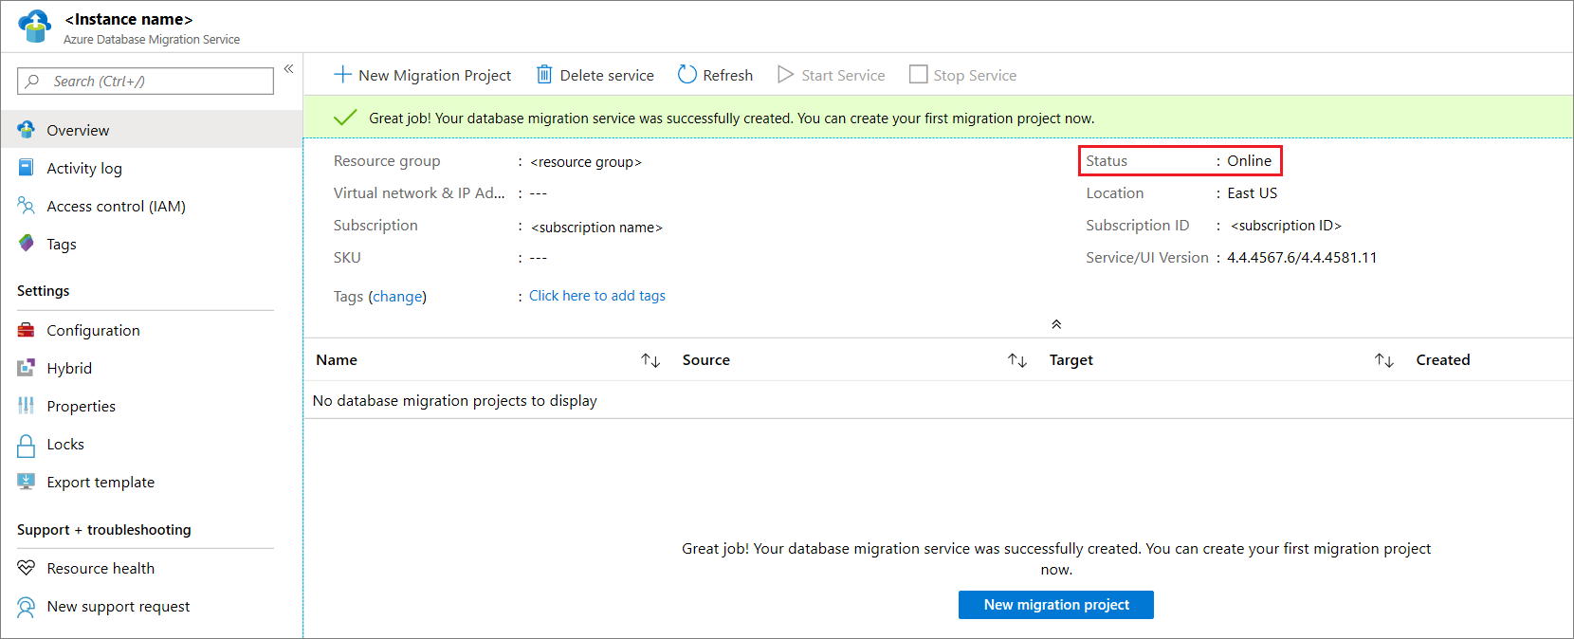Sort projects by Source column
The width and height of the screenshot is (1574, 639).
point(1017,360)
